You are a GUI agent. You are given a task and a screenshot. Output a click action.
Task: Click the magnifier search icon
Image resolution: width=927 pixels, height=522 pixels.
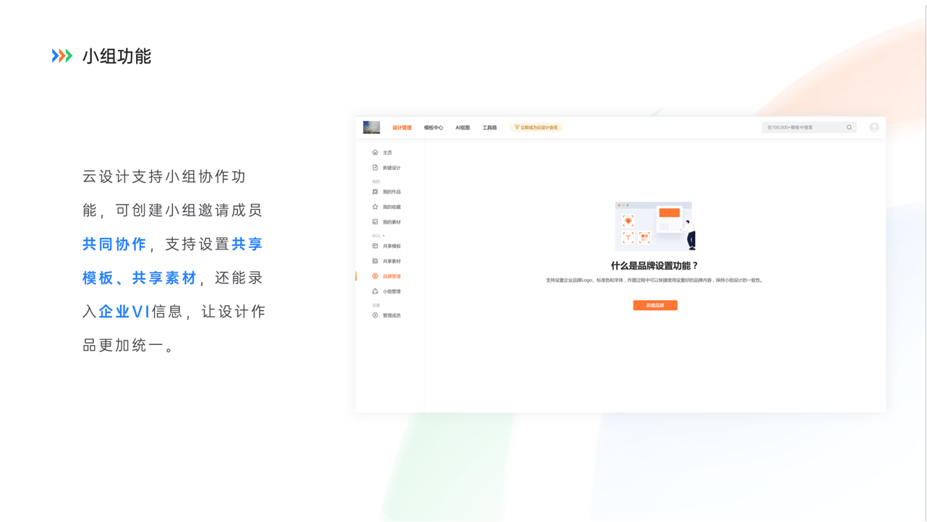tap(849, 127)
